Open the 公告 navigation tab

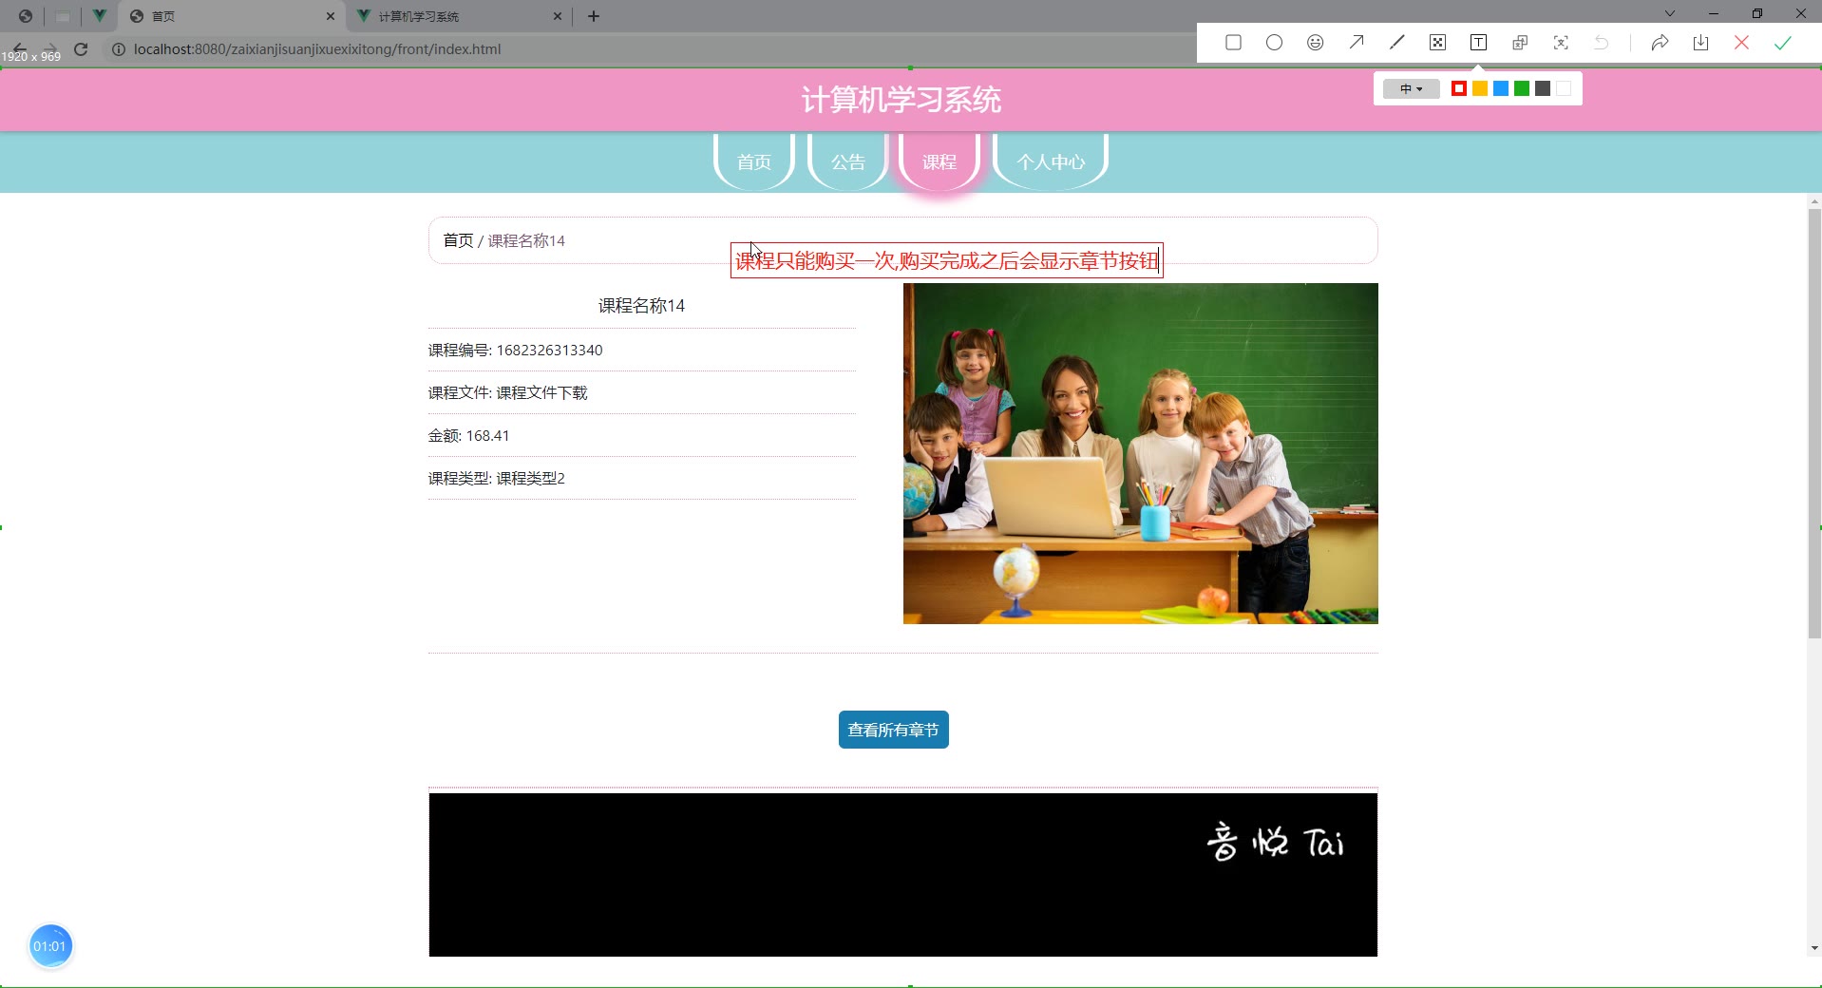848,161
